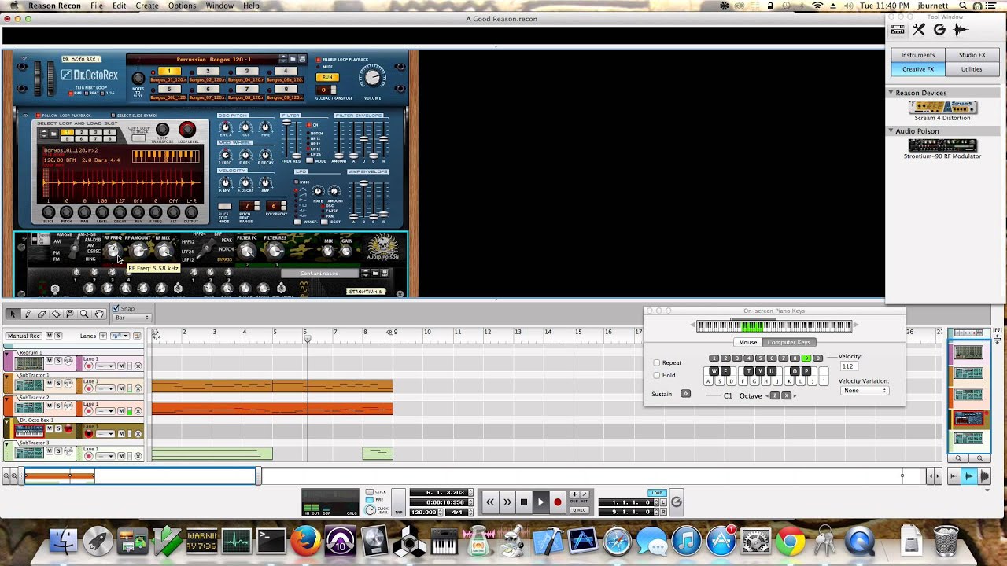The width and height of the screenshot is (1007, 566).
Task: Click the Velocity value field showing 112
Action: coord(848,366)
